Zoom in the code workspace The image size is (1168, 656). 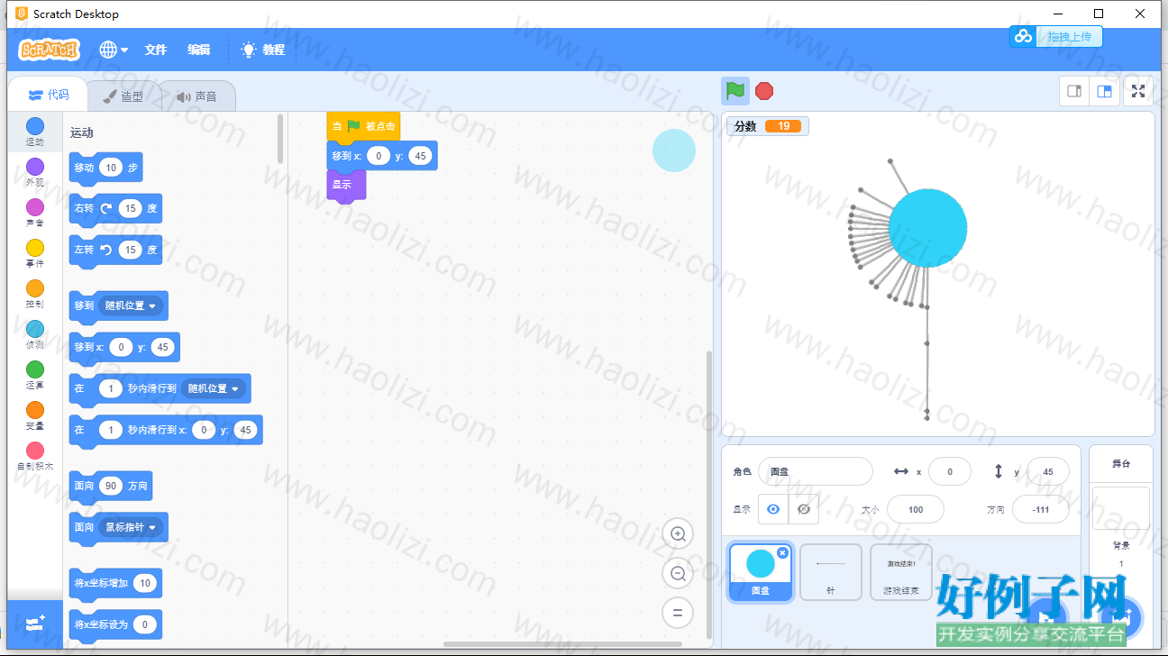click(x=678, y=533)
